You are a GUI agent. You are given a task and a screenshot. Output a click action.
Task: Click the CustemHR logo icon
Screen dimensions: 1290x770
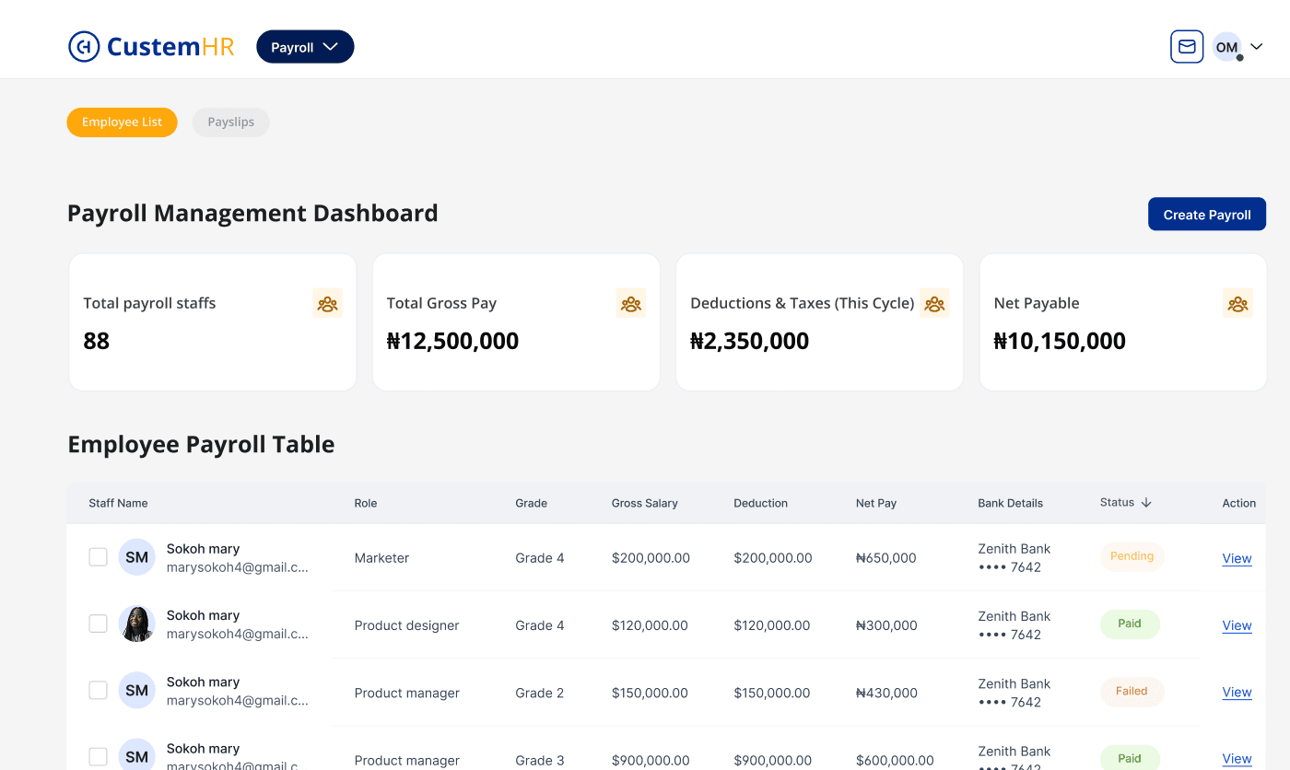point(84,47)
